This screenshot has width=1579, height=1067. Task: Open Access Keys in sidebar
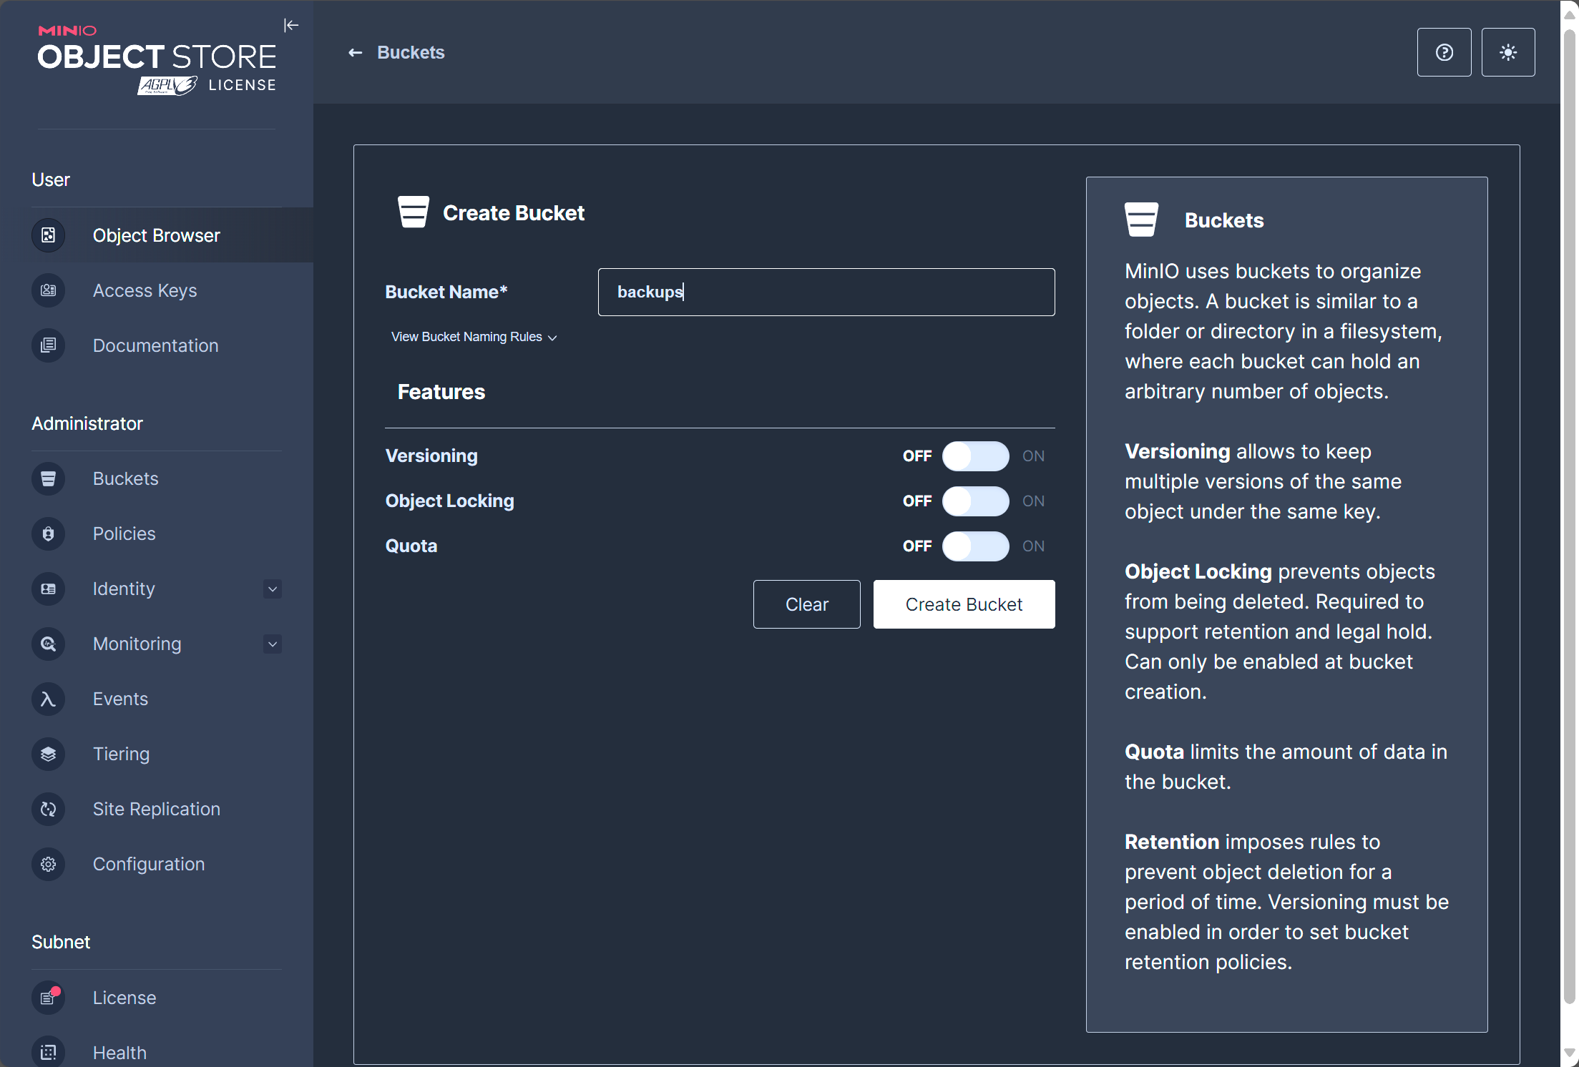point(145,290)
